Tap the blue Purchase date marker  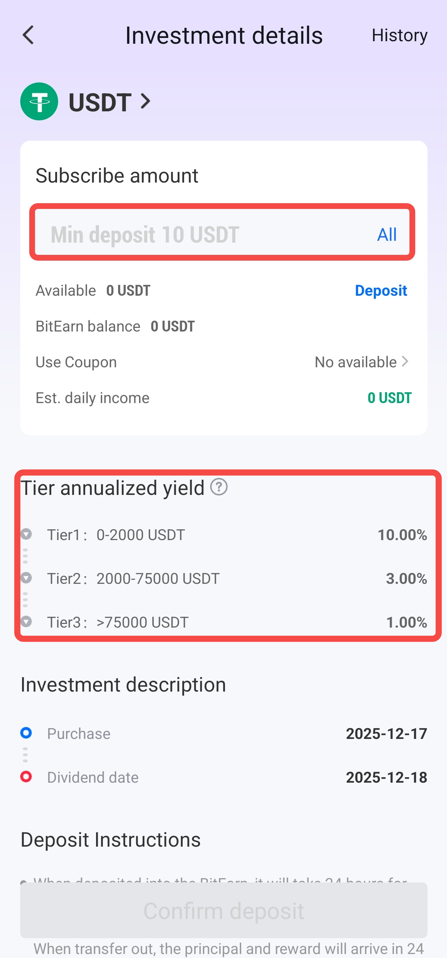(x=26, y=733)
